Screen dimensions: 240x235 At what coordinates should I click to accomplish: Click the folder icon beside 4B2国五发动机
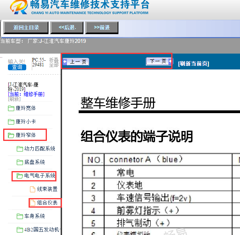point(20,230)
